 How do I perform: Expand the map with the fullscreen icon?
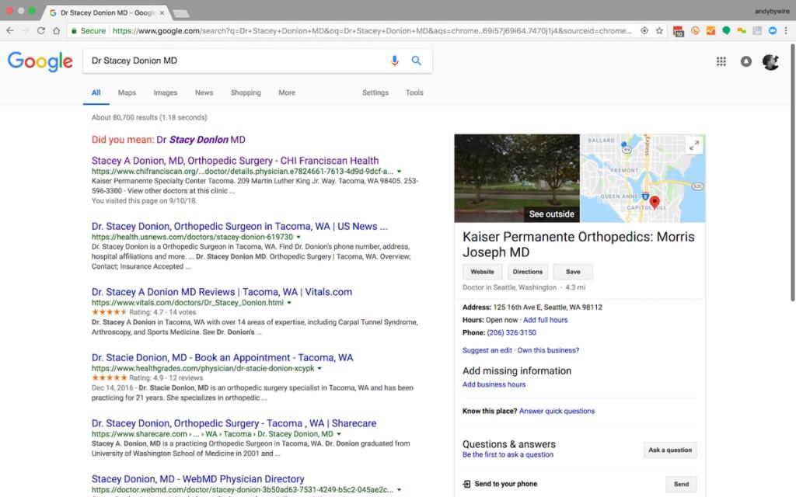tap(694, 145)
